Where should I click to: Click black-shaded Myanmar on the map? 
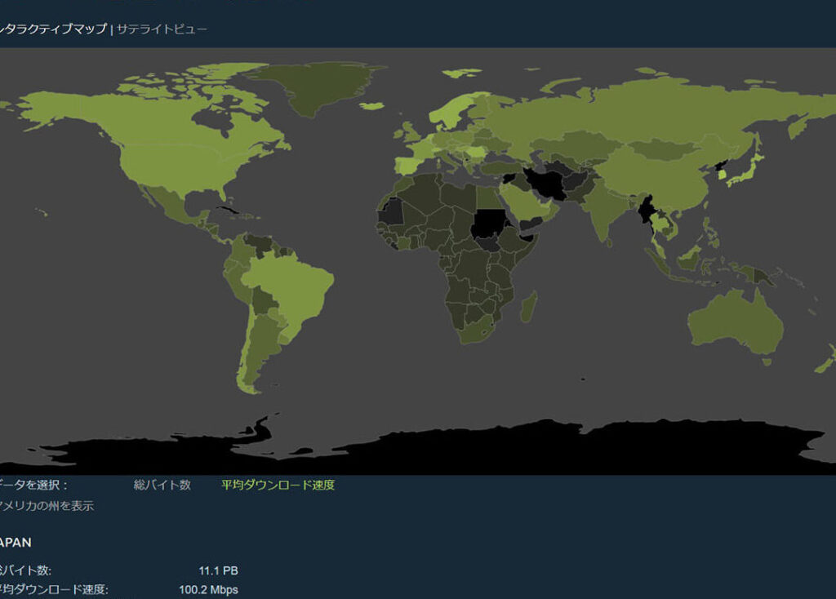point(647,211)
